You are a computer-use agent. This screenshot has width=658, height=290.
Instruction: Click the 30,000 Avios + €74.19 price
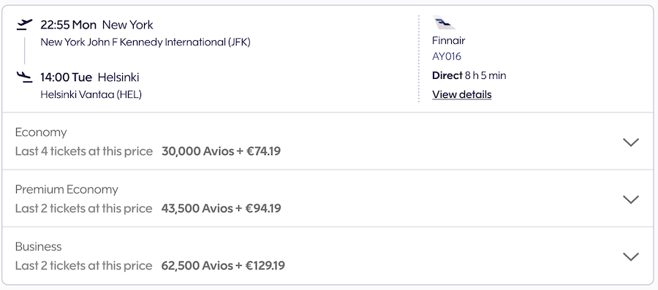click(221, 151)
